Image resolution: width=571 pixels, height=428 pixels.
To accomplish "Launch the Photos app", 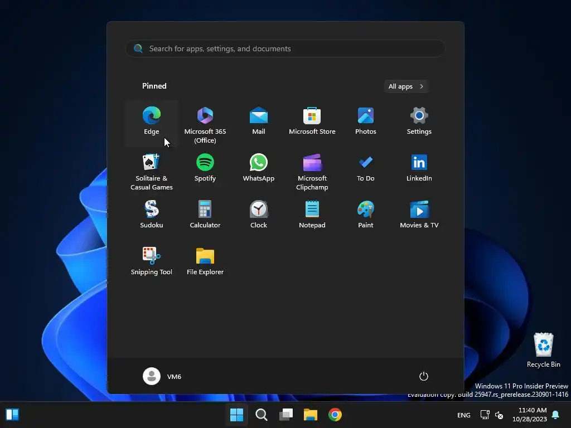I will coord(366,123).
